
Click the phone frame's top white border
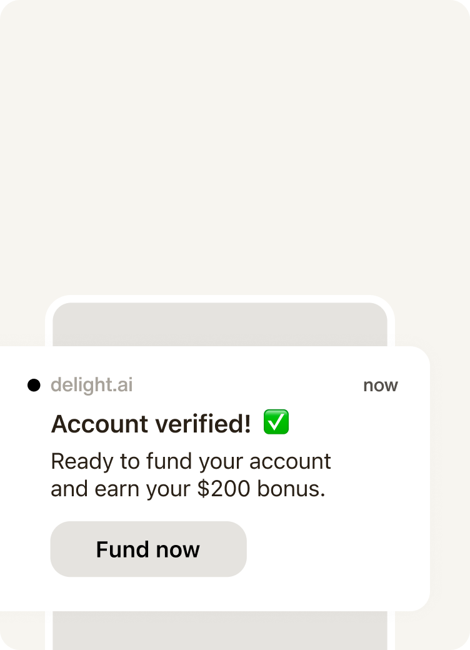[220, 299]
